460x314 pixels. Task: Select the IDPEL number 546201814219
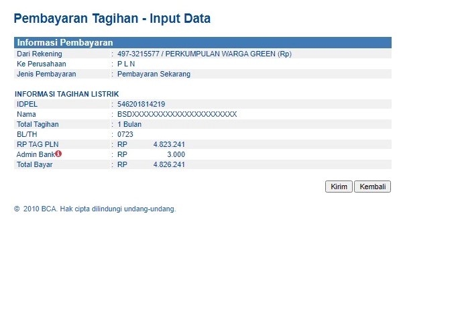[x=141, y=104]
